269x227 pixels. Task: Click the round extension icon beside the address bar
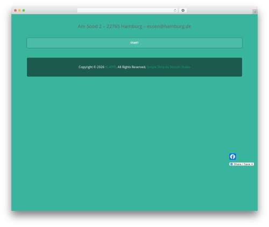point(183,10)
